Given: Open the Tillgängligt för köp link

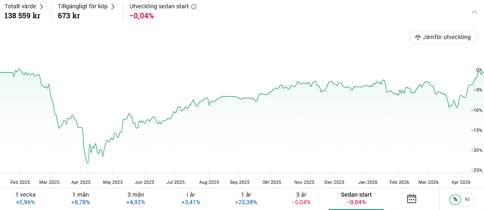Looking at the screenshot, I should click(x=83, y=7).
